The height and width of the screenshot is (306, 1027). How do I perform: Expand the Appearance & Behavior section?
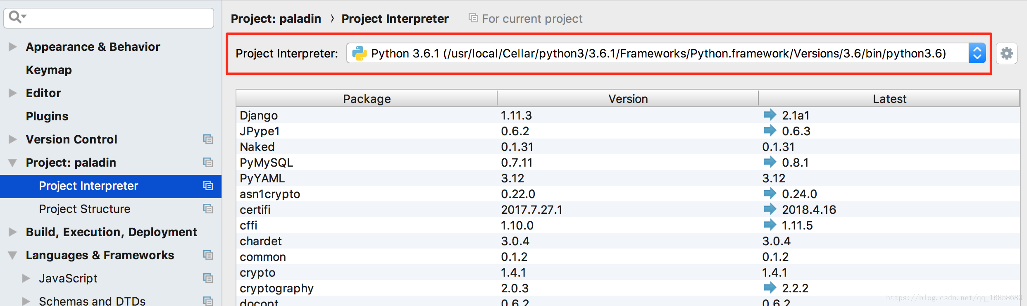[x=13, y=47]
